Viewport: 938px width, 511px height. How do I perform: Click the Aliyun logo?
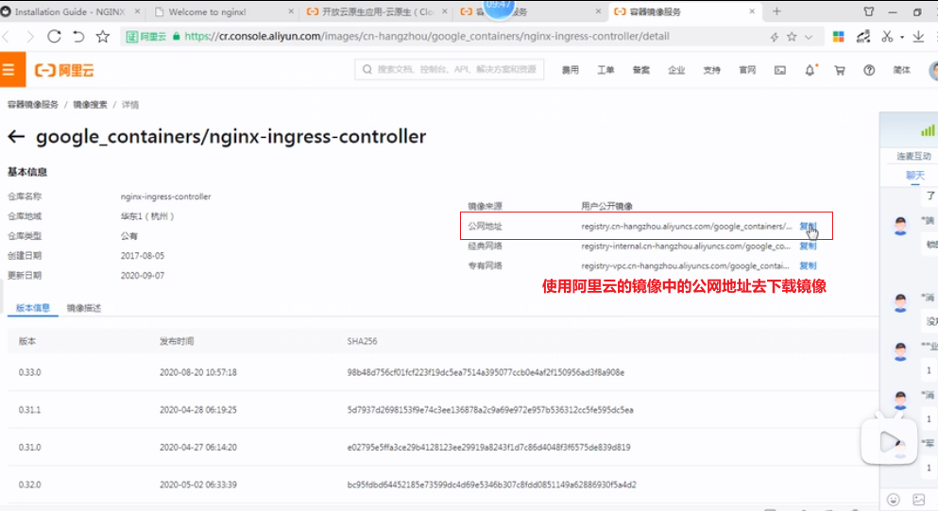coord(64,71)
